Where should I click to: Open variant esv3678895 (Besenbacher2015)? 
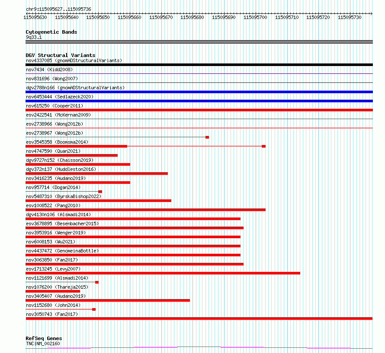[x=62, y=224]
